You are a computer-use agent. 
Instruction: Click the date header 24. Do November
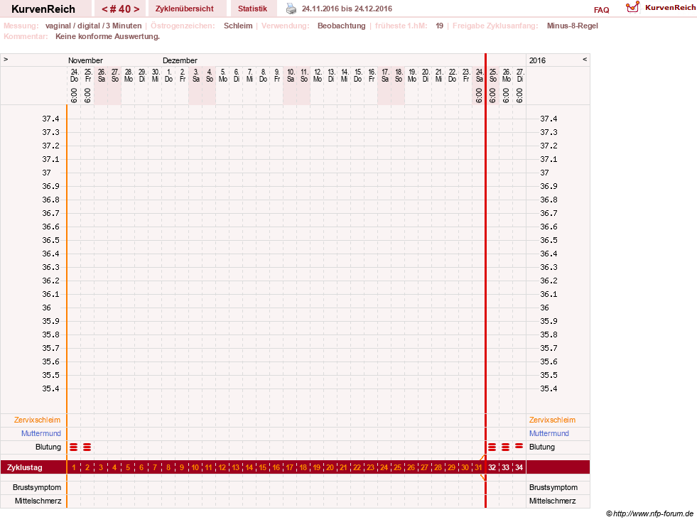tap(74, 75)
